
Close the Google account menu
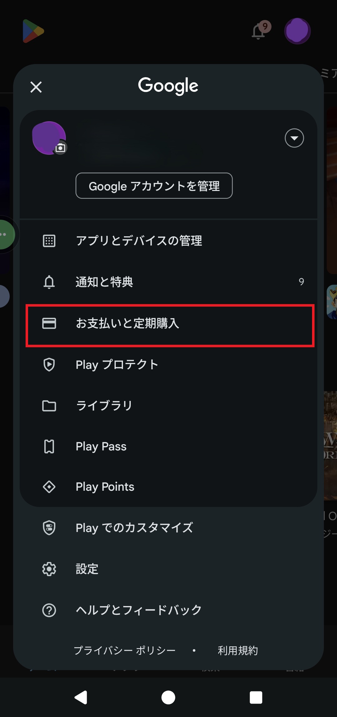tap(36, 87)
